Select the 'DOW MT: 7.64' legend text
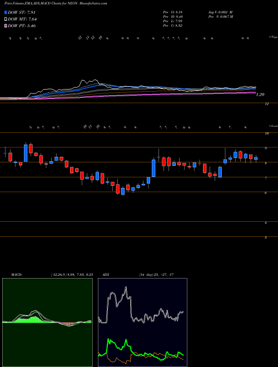278x367 pixels. click(22, 19)
